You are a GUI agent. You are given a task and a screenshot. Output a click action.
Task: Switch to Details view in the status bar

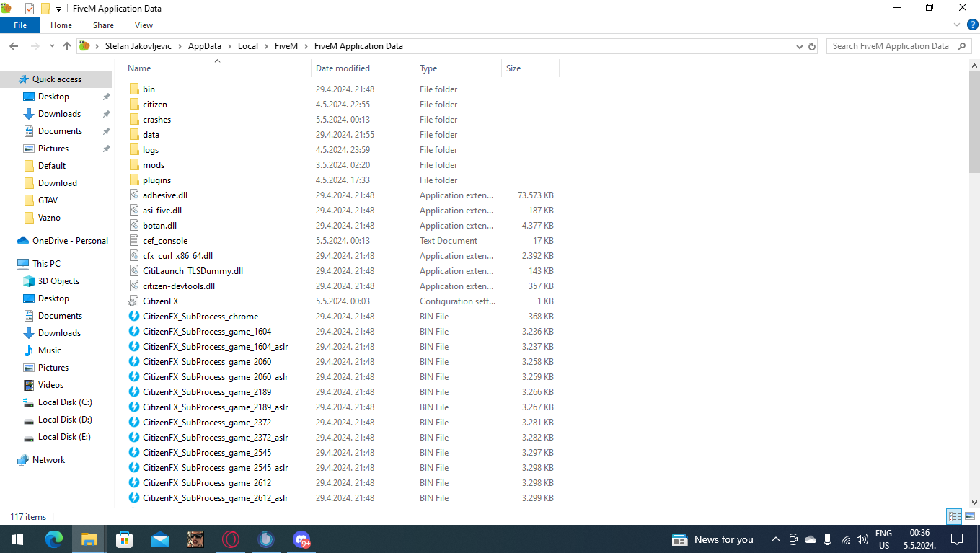(954, 516)
